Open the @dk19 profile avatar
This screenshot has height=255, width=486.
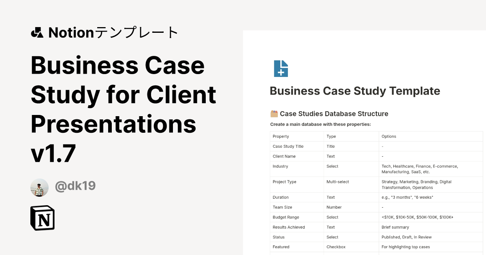(39, 187)
